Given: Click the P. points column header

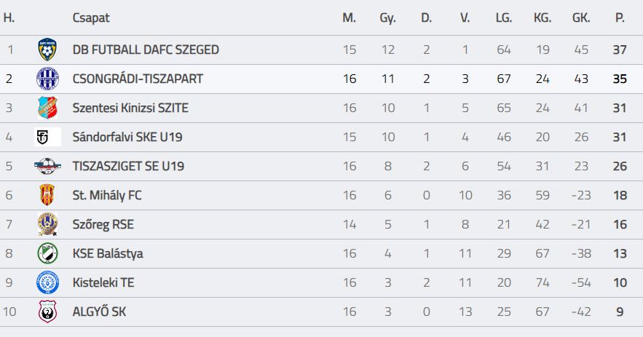Looking at the screenshot, I should (x=620, y=17).
